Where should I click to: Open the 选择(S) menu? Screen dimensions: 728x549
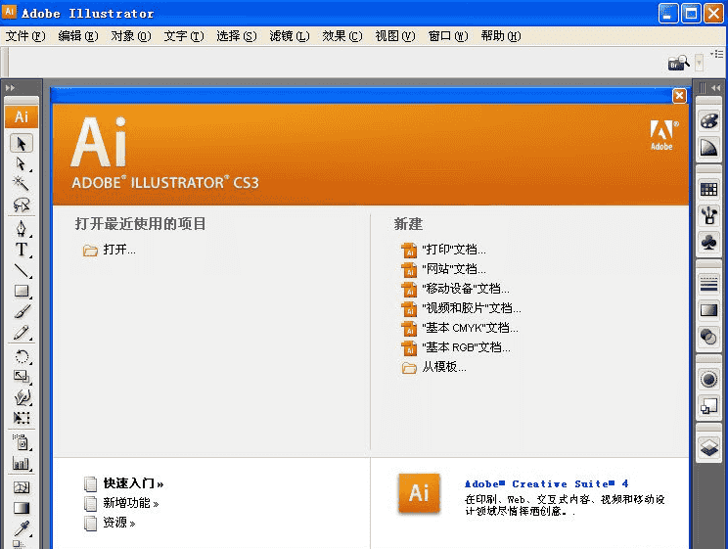pyautogui.click(x=237, y=36)
